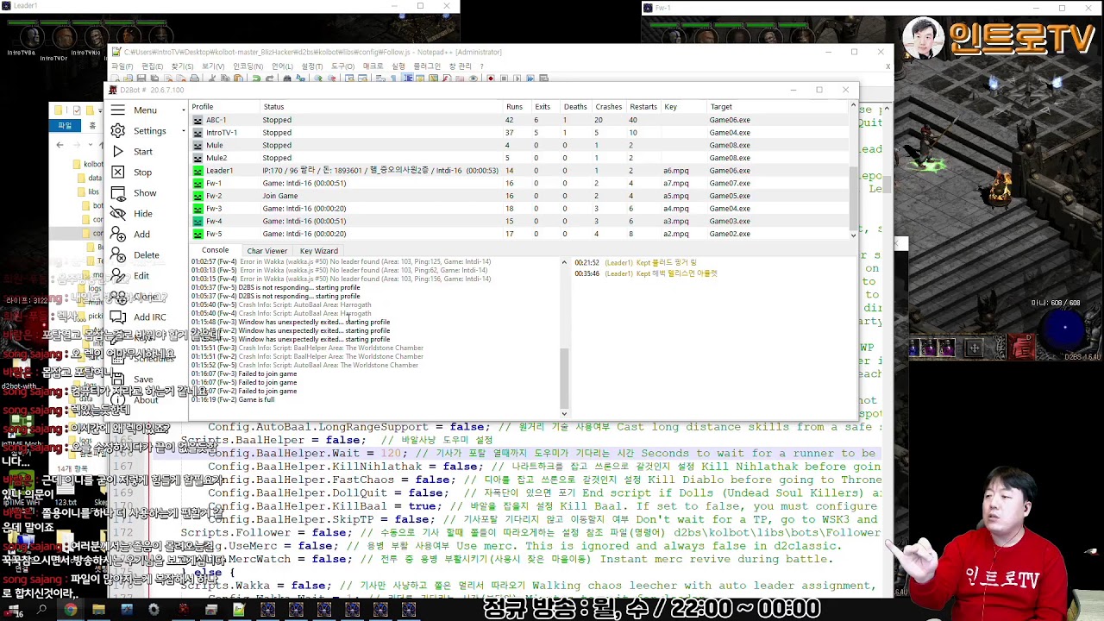1104x621 pixels.
Task: Open Notepad++ 인코딩(N) menu
Action: pos(248,66)
